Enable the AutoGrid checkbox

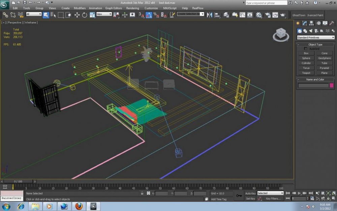[x=306, y=49]
